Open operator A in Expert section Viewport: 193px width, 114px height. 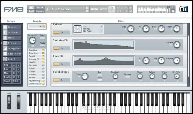[x=14, y=65]
